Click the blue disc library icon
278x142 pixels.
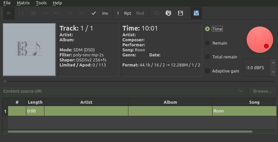(x=196, y=13)
